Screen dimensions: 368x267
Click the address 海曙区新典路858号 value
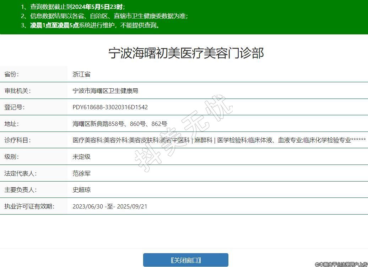pyautogui.click(x=120, y=124)
